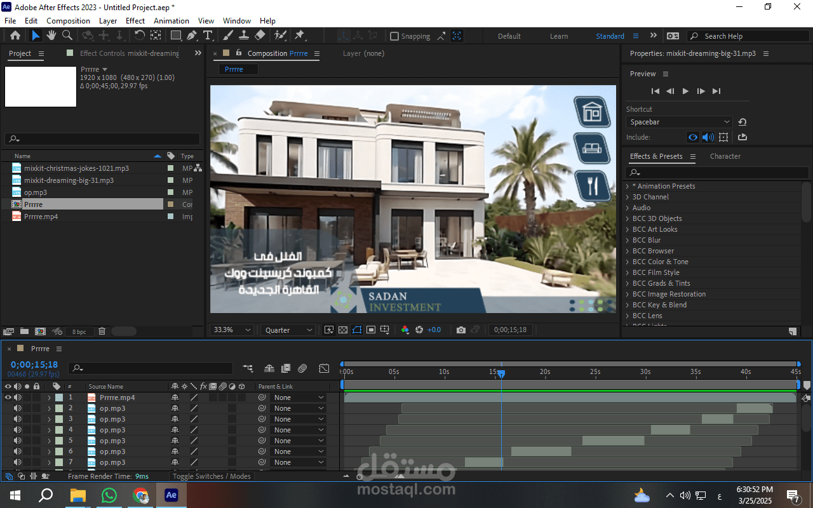The height and width of the screenshot is (508, 813).
Task: Open show channel color management icon
Action: [405, 330]
